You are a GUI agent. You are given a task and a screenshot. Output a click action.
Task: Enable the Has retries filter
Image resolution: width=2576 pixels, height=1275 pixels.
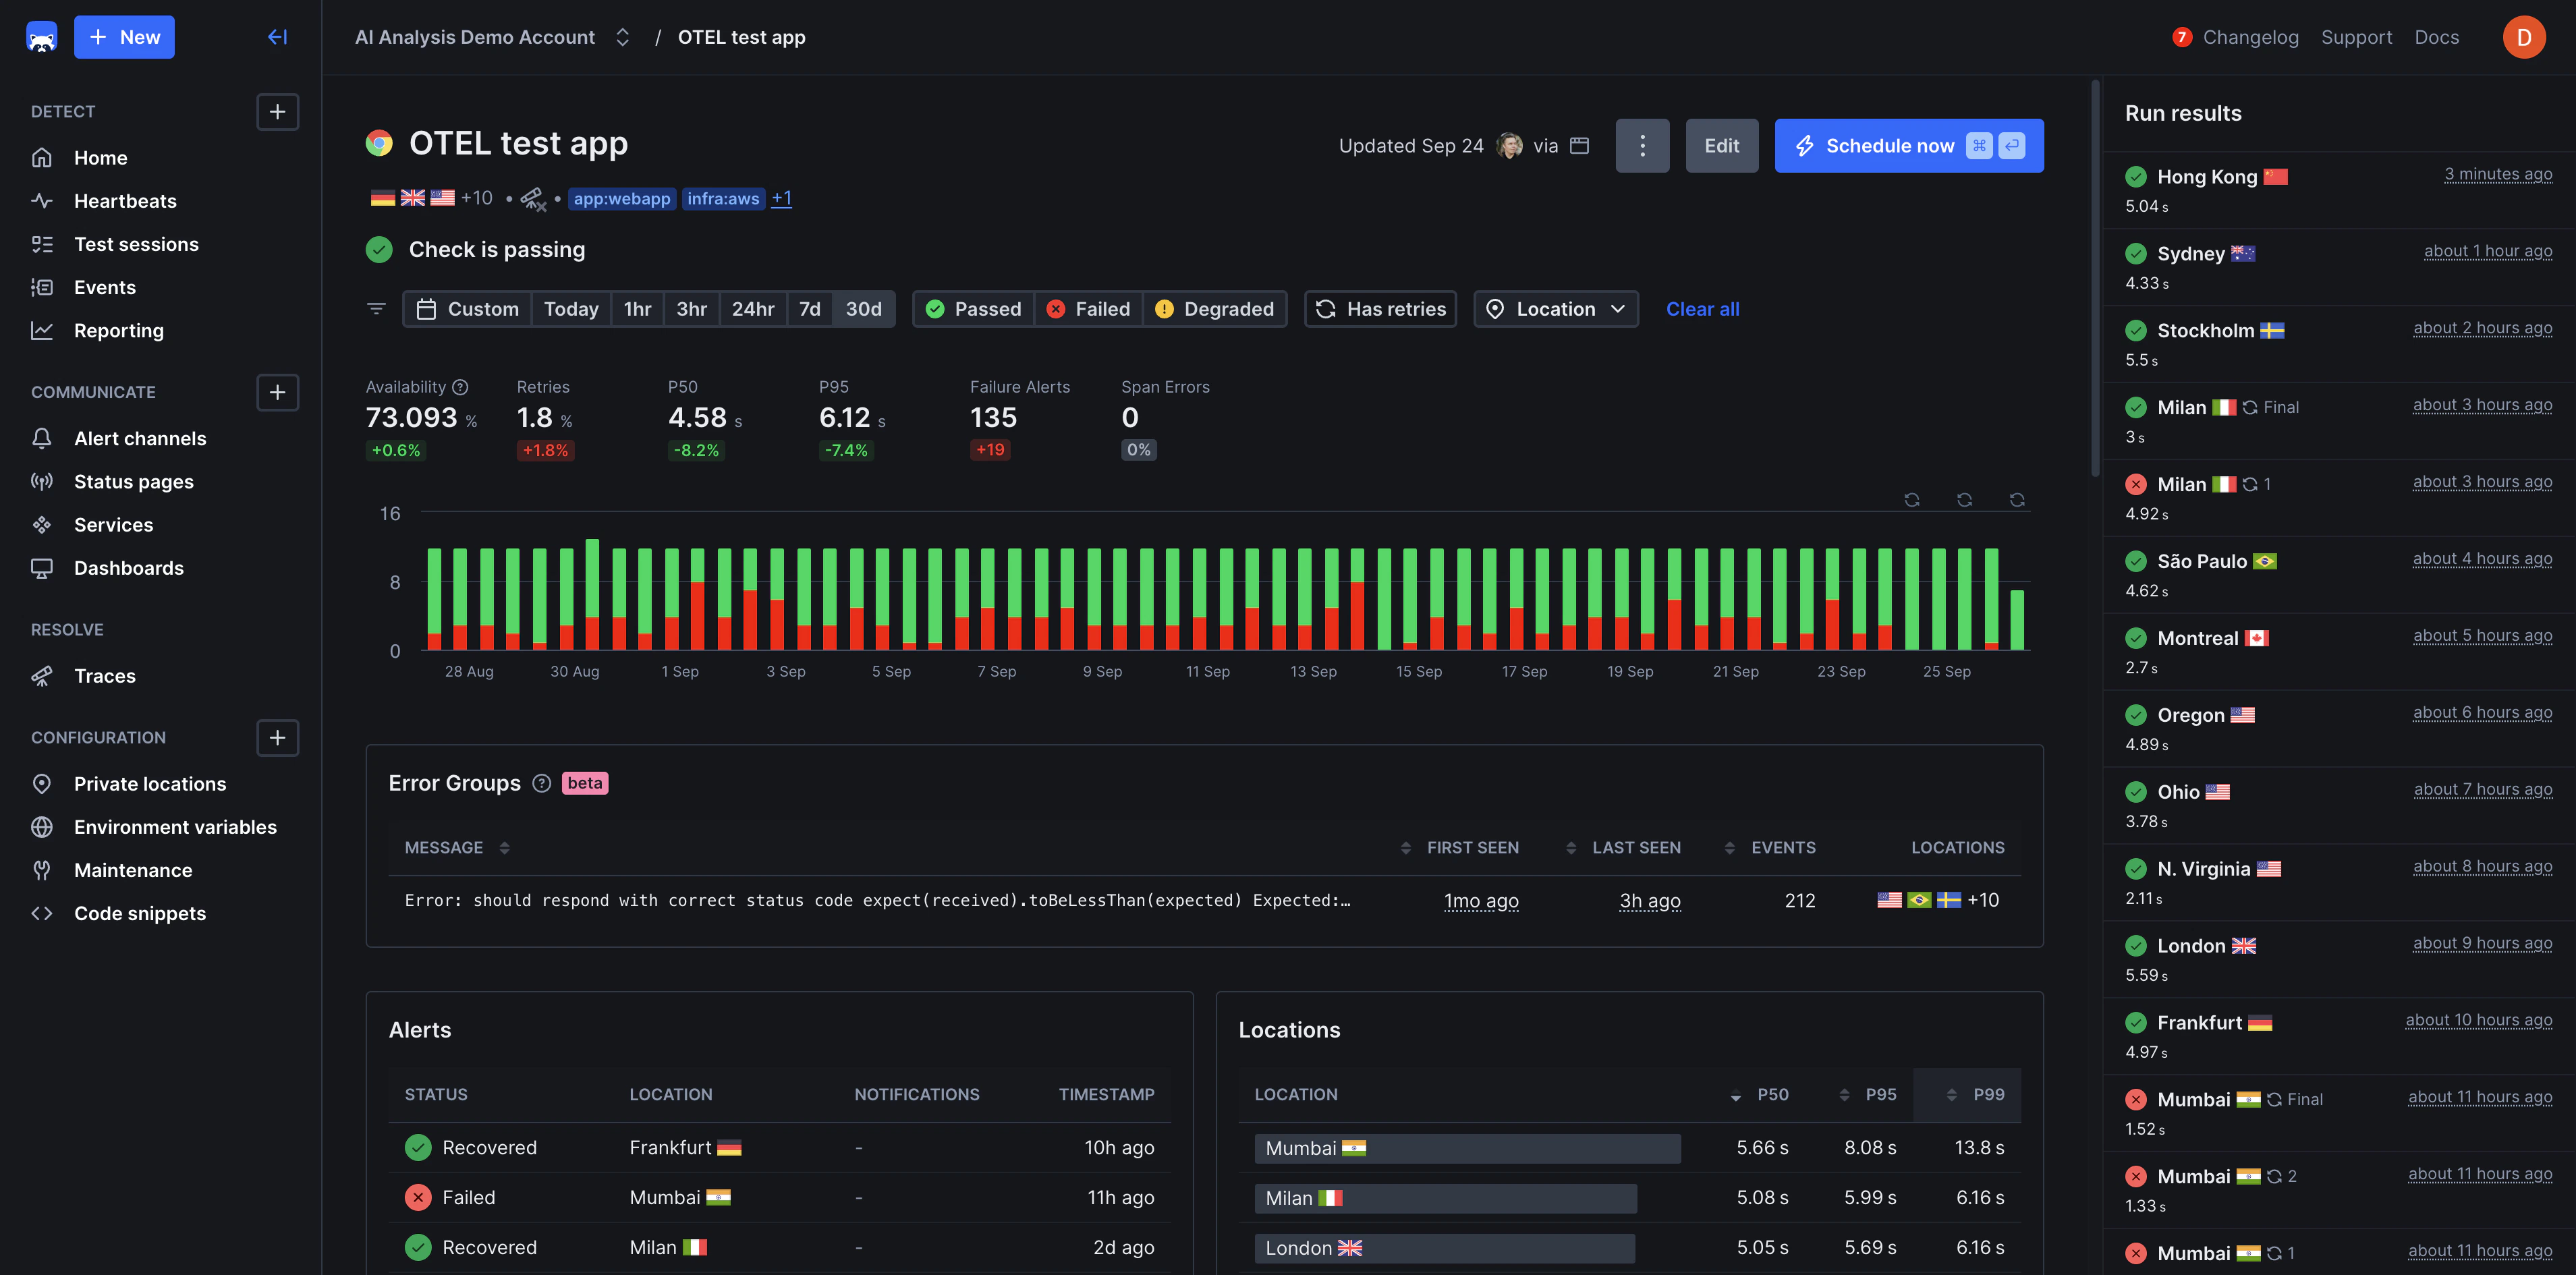(x=1380, y=308)
